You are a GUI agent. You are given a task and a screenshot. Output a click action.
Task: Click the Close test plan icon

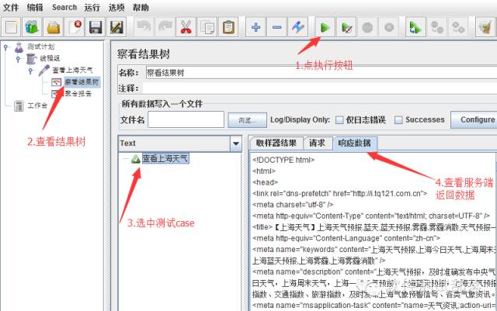click(75, 27)
